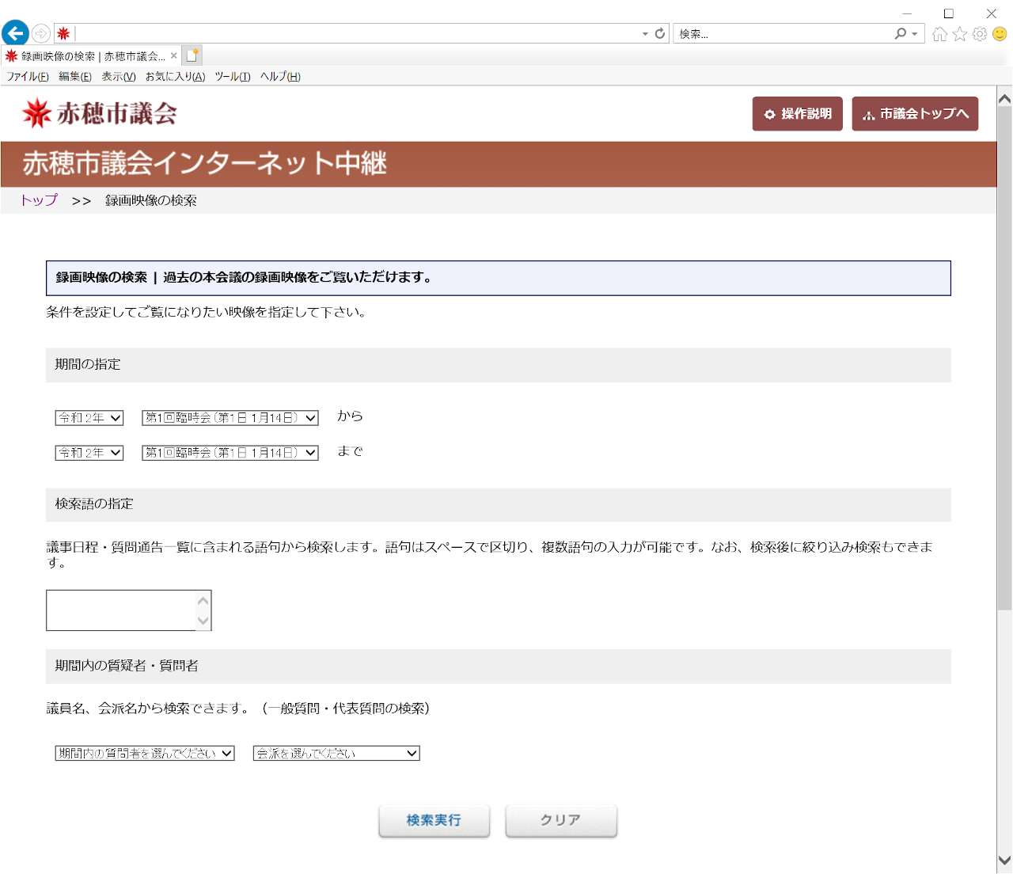Open the browser Tools gear icon

coord(980,34)
